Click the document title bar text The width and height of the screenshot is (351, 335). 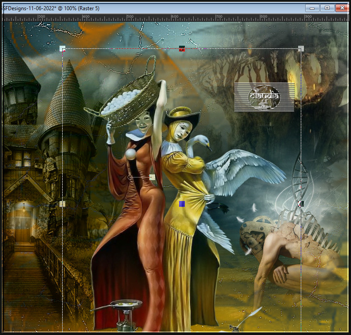coord(51,8)
